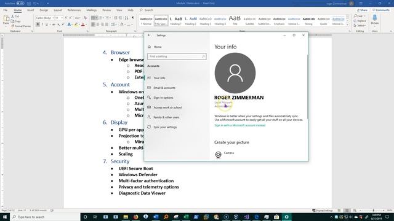The height and width of the screenshot is (221, 394).
Task: Click the Share button in Word
Action: click(362, 10)
